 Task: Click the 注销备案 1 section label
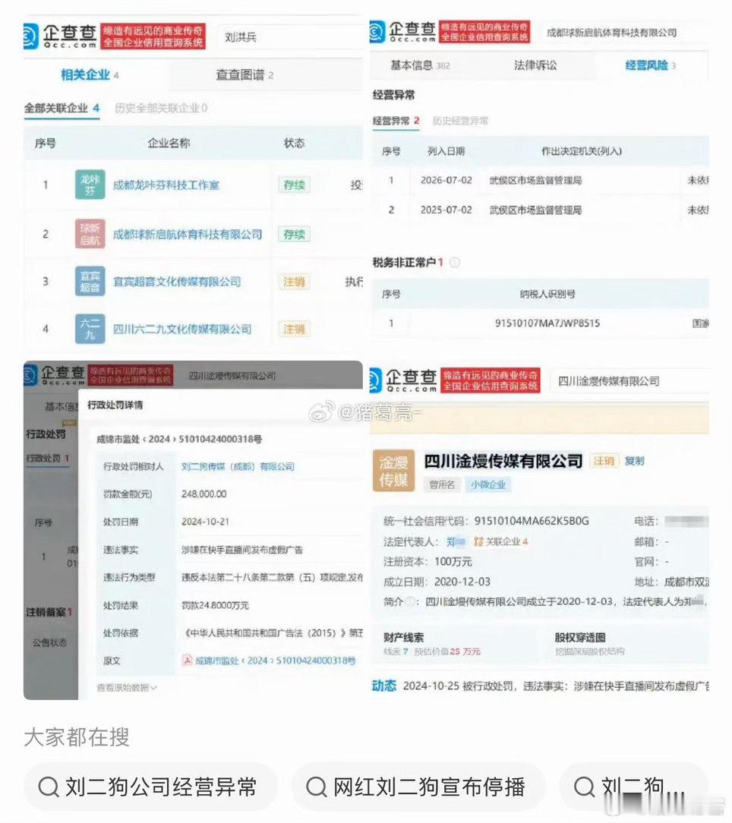(x=49, y=612)
